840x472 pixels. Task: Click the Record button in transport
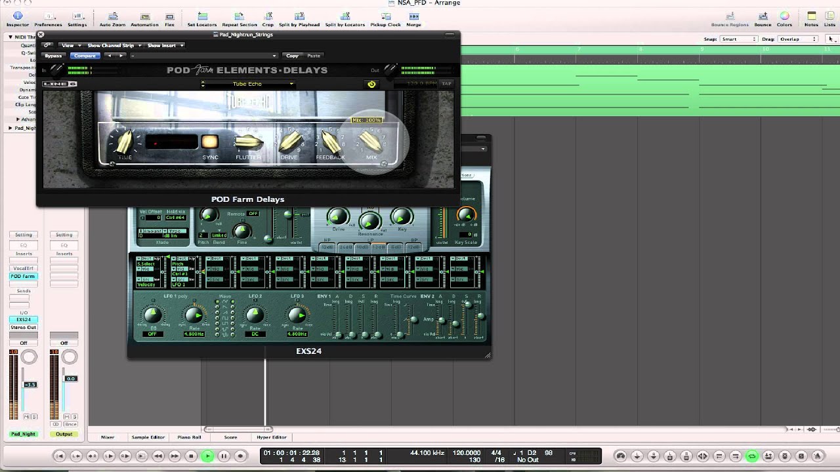pyautogui.click(x=240, y=456)
